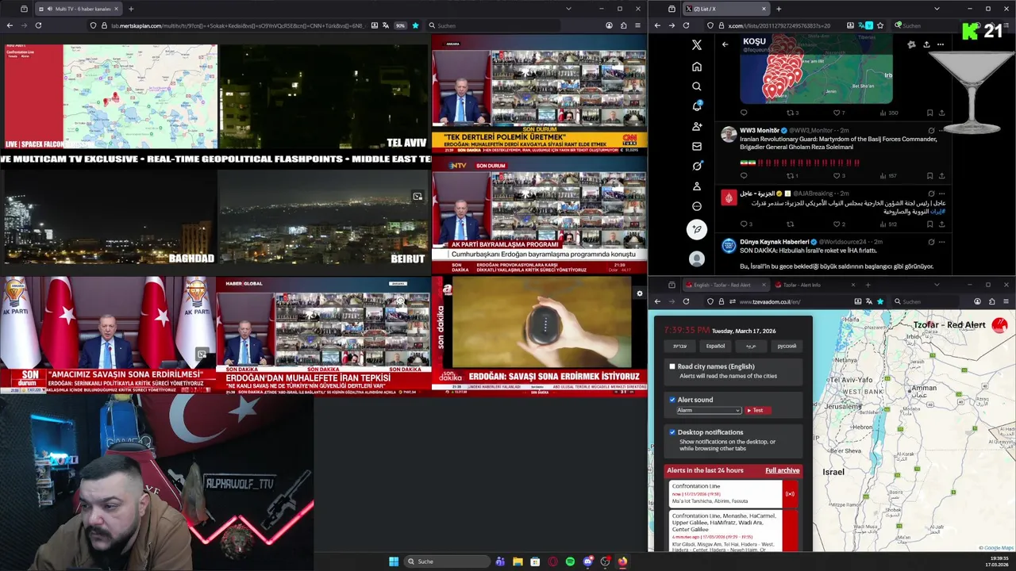Click the Tel Aviv live stream tile
This screenshot has width=1016, height=571.
[324, 97]
